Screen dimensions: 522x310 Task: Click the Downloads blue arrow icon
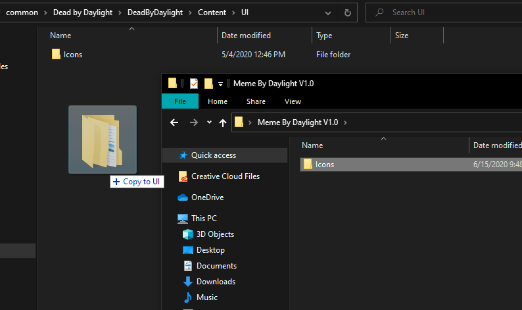[188, 282]
